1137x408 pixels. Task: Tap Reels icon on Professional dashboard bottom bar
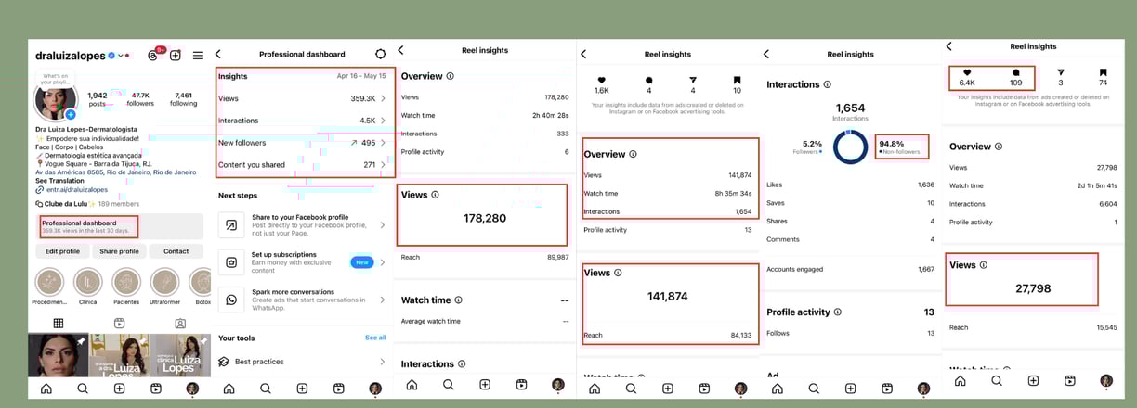(339, 389)
